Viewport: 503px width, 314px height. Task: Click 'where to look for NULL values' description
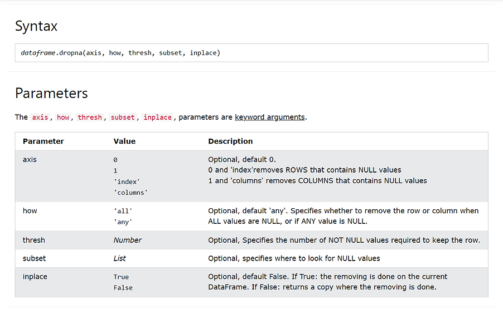[x=294, y=258]
